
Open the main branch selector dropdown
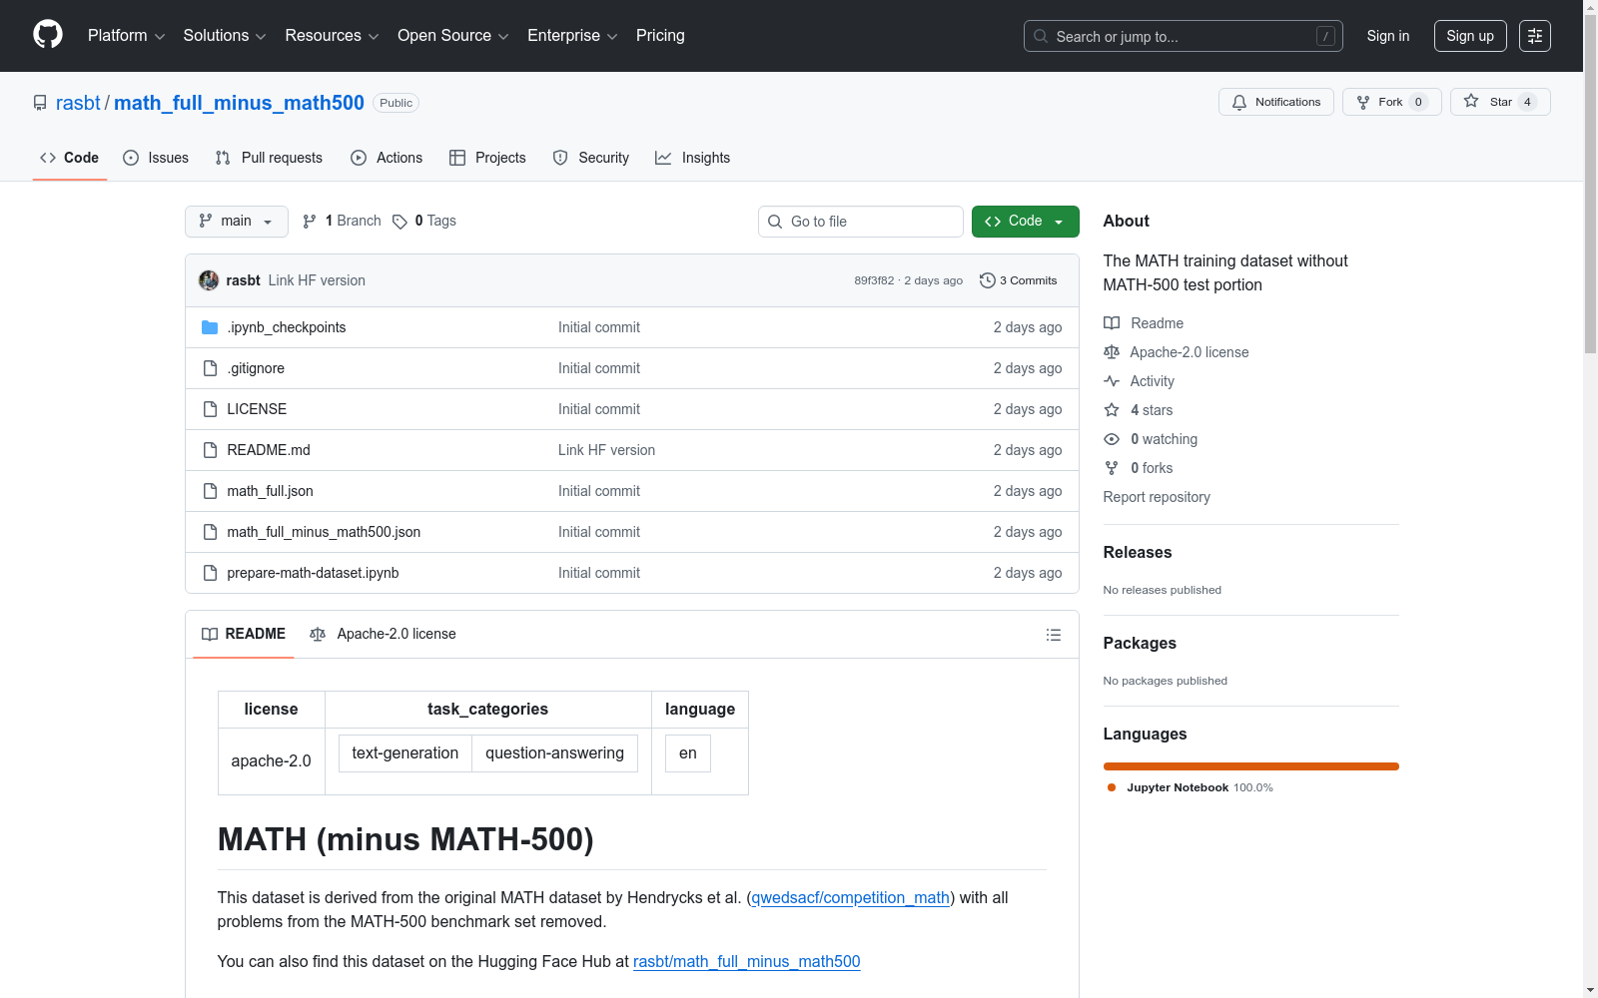point(237,222)
